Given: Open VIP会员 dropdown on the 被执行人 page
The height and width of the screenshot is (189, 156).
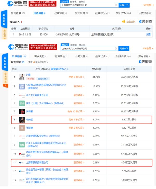Looking at the screenshot, I should pos(149,5).
